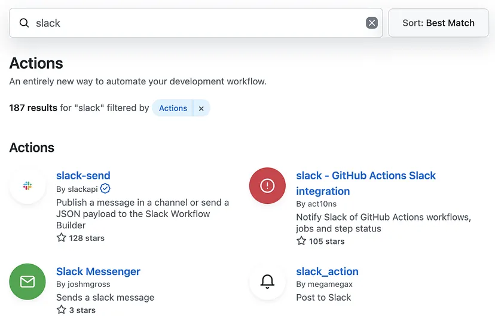Click the red alert circle icon
The image size is (495, 327).
click(x=267, y=186)
